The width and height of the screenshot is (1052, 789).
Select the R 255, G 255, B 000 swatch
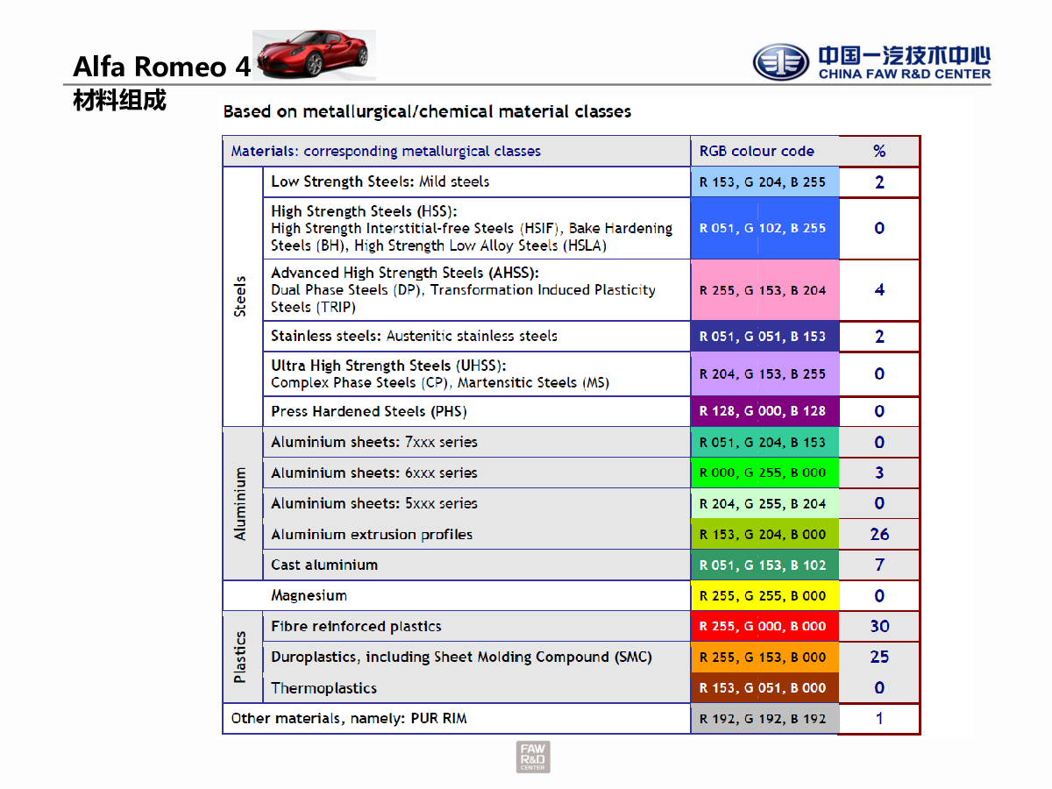[764, 595]
